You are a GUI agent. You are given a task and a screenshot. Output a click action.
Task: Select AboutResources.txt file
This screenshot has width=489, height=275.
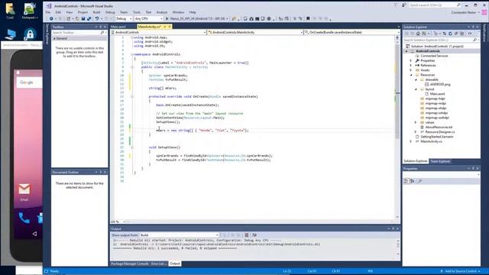[x=439, y=128]
